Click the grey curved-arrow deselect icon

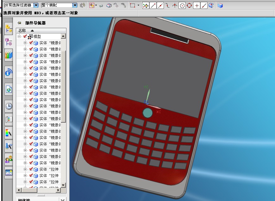pyautogui.click(x=101, y=6)
